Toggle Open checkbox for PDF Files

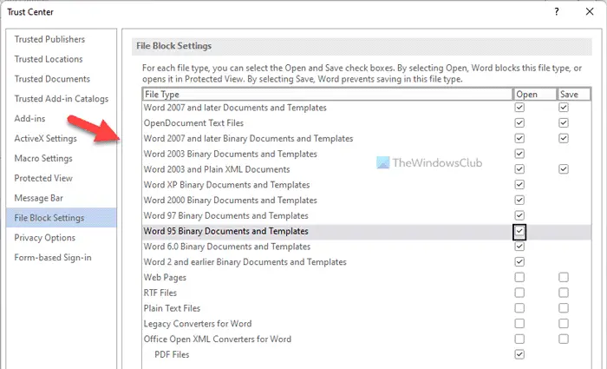519,354
